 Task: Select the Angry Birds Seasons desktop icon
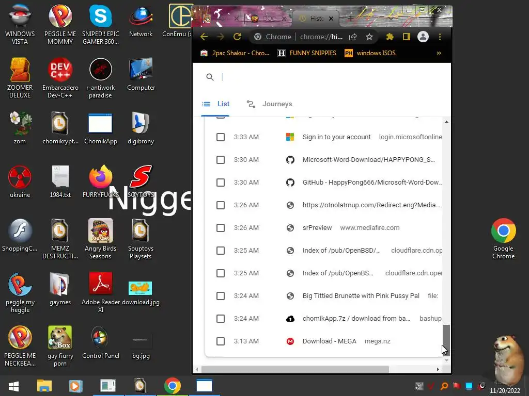click(101, 239)
